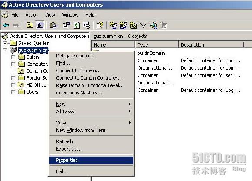Click the Create new group toolbar icon
252x181 pixels.
tap(123, 25)
